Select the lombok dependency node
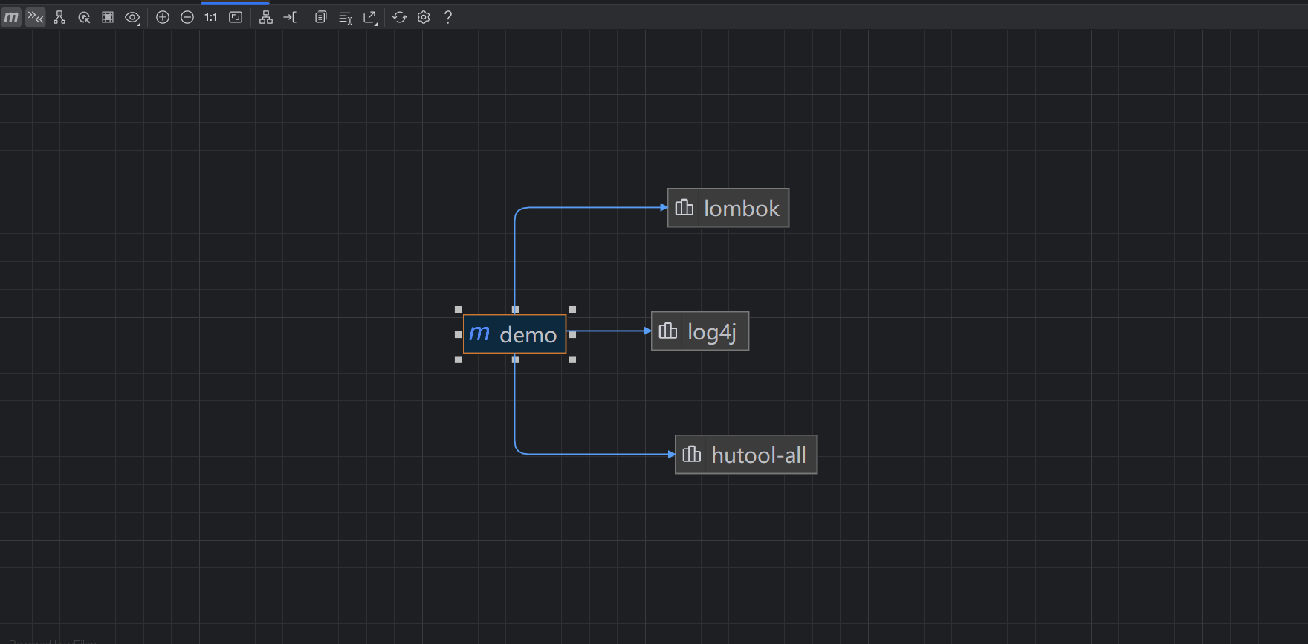Screen dimensions: 1308x644 coord(728,208)
